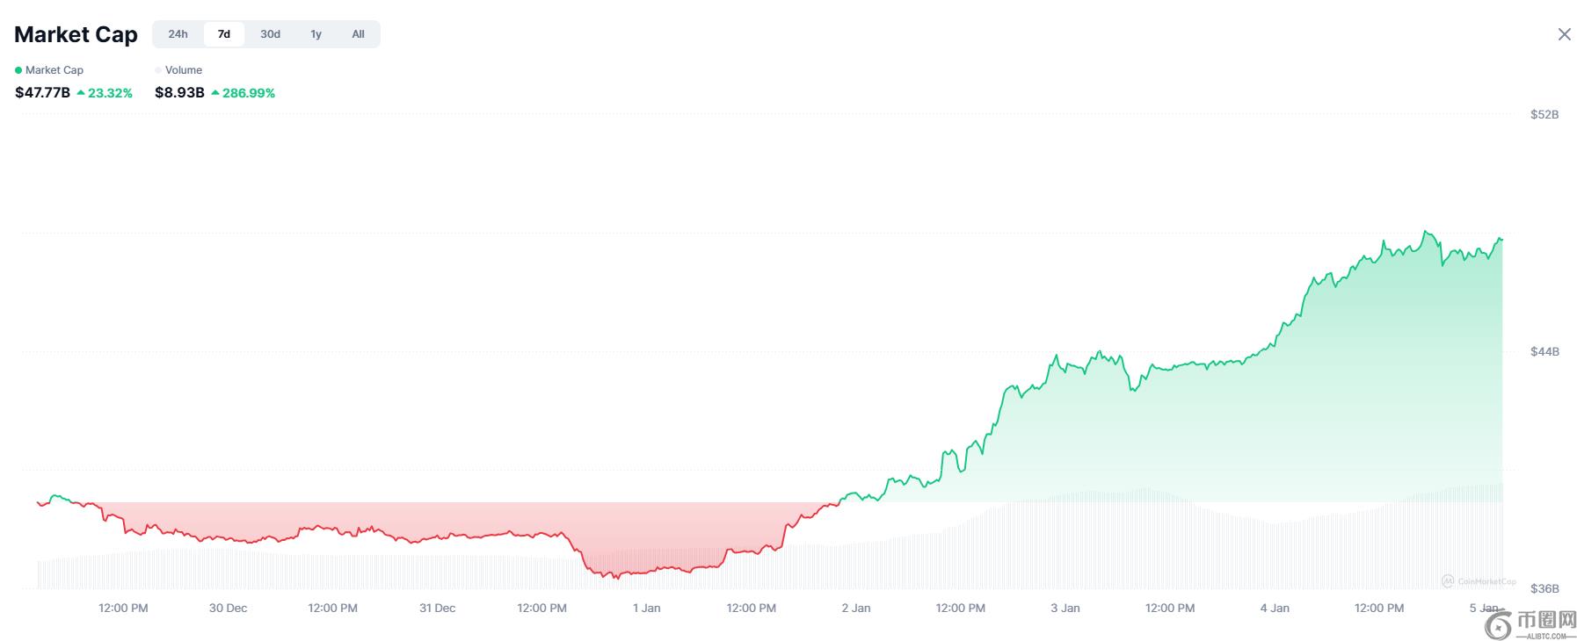Show the 30d chart range
1577x641 pixels.
[270, 34]
